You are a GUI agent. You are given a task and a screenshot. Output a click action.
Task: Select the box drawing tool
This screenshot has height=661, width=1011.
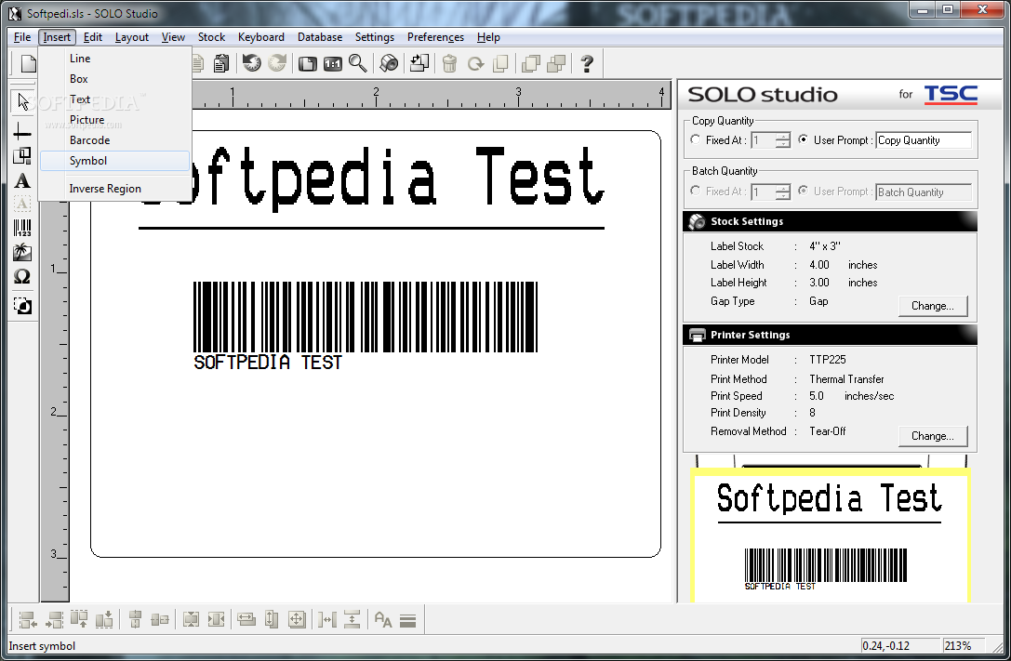(x=22, y=156)
